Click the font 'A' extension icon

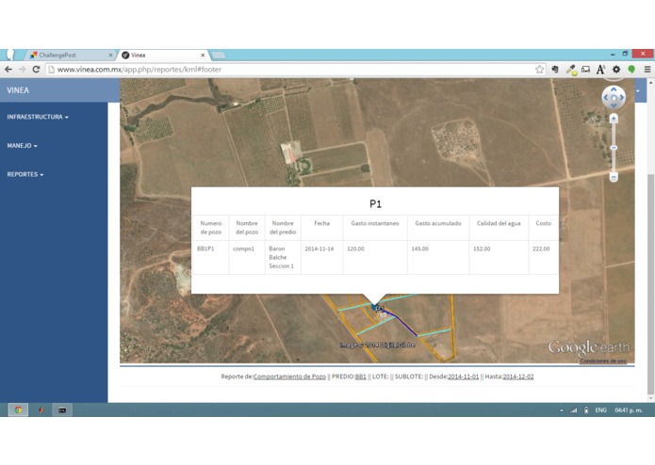tap(600, 70)
